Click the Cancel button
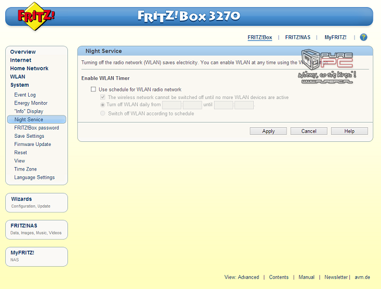Image resolution: width=381 pixels, height=289 pixels. pyautogui.click(x=309, y=131)
